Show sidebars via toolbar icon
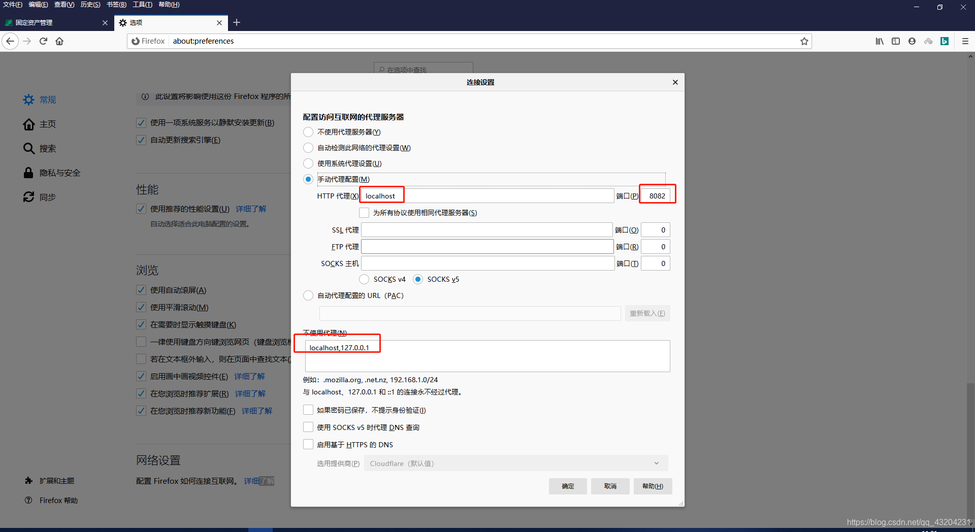975x532 pixels. 896,41
